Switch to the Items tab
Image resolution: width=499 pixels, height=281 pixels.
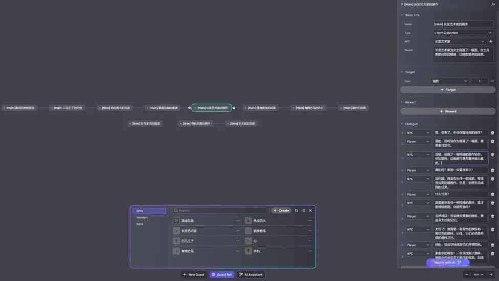coord(140,224)
